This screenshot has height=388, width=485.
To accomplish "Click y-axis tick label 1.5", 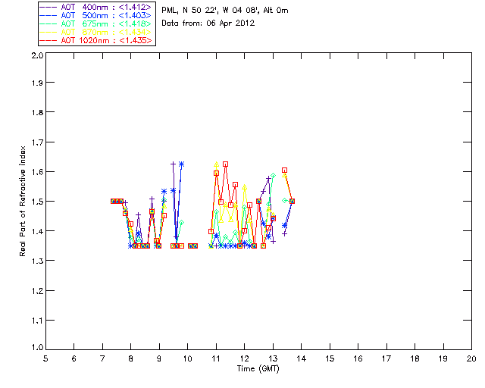I will (x=37, y=202).
